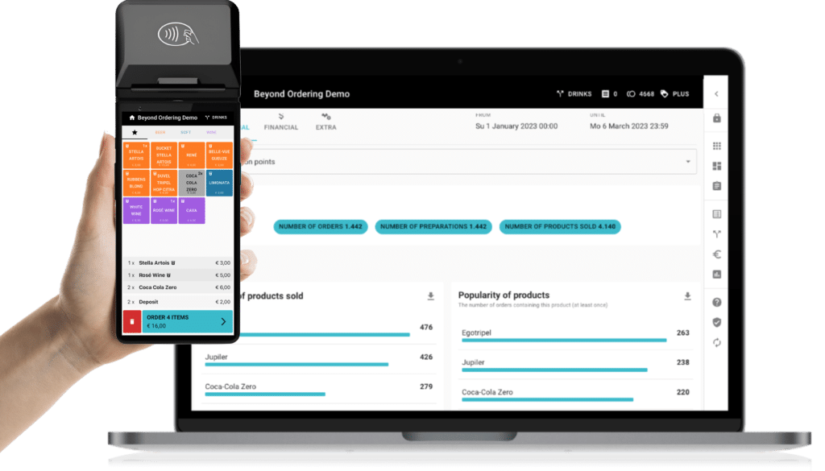
Task: Click the DRINKS indicator in laptop header
Action: coord(574,94)
